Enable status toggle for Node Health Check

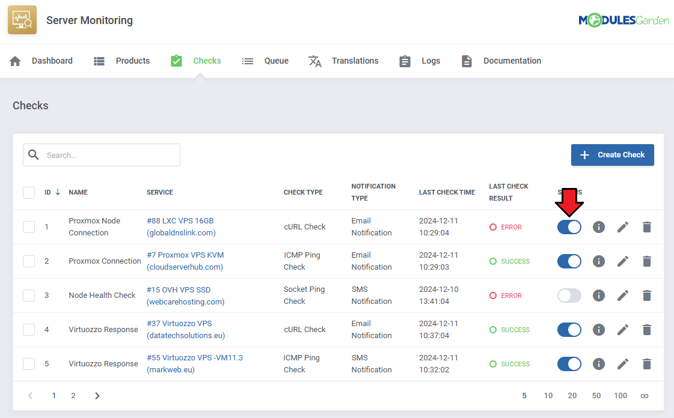coord(569,295)
